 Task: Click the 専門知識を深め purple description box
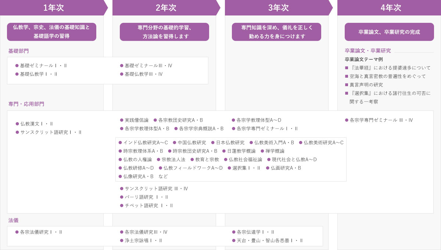(x=276, y=32)
